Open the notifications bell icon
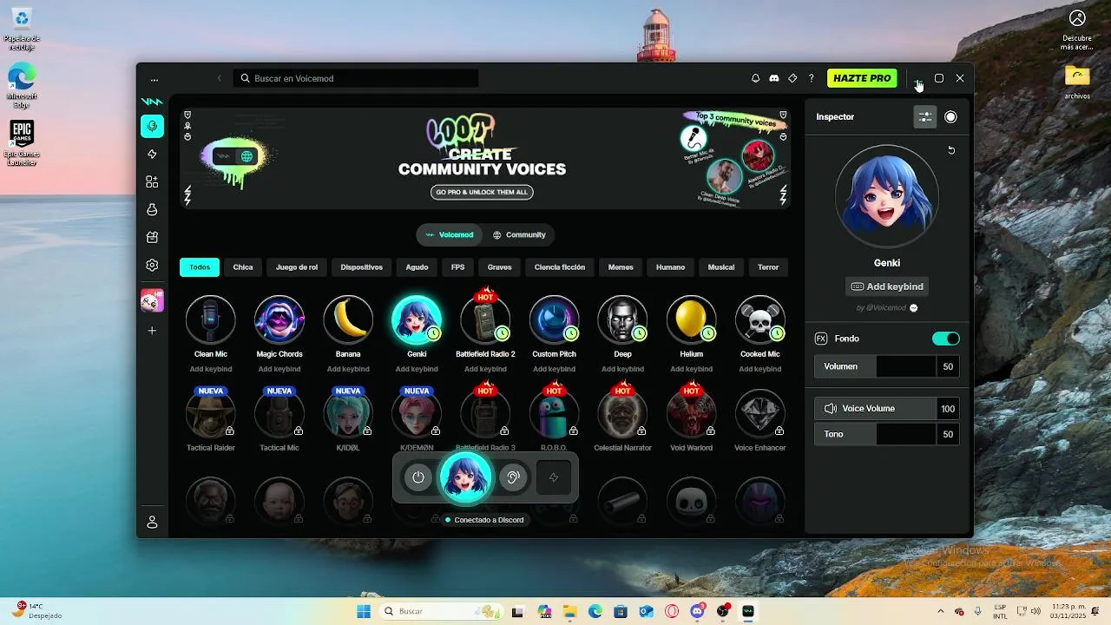1111x625 pixels. (755, 78)
